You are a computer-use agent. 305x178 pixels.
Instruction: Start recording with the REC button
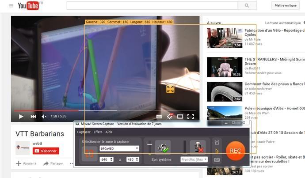235,151
